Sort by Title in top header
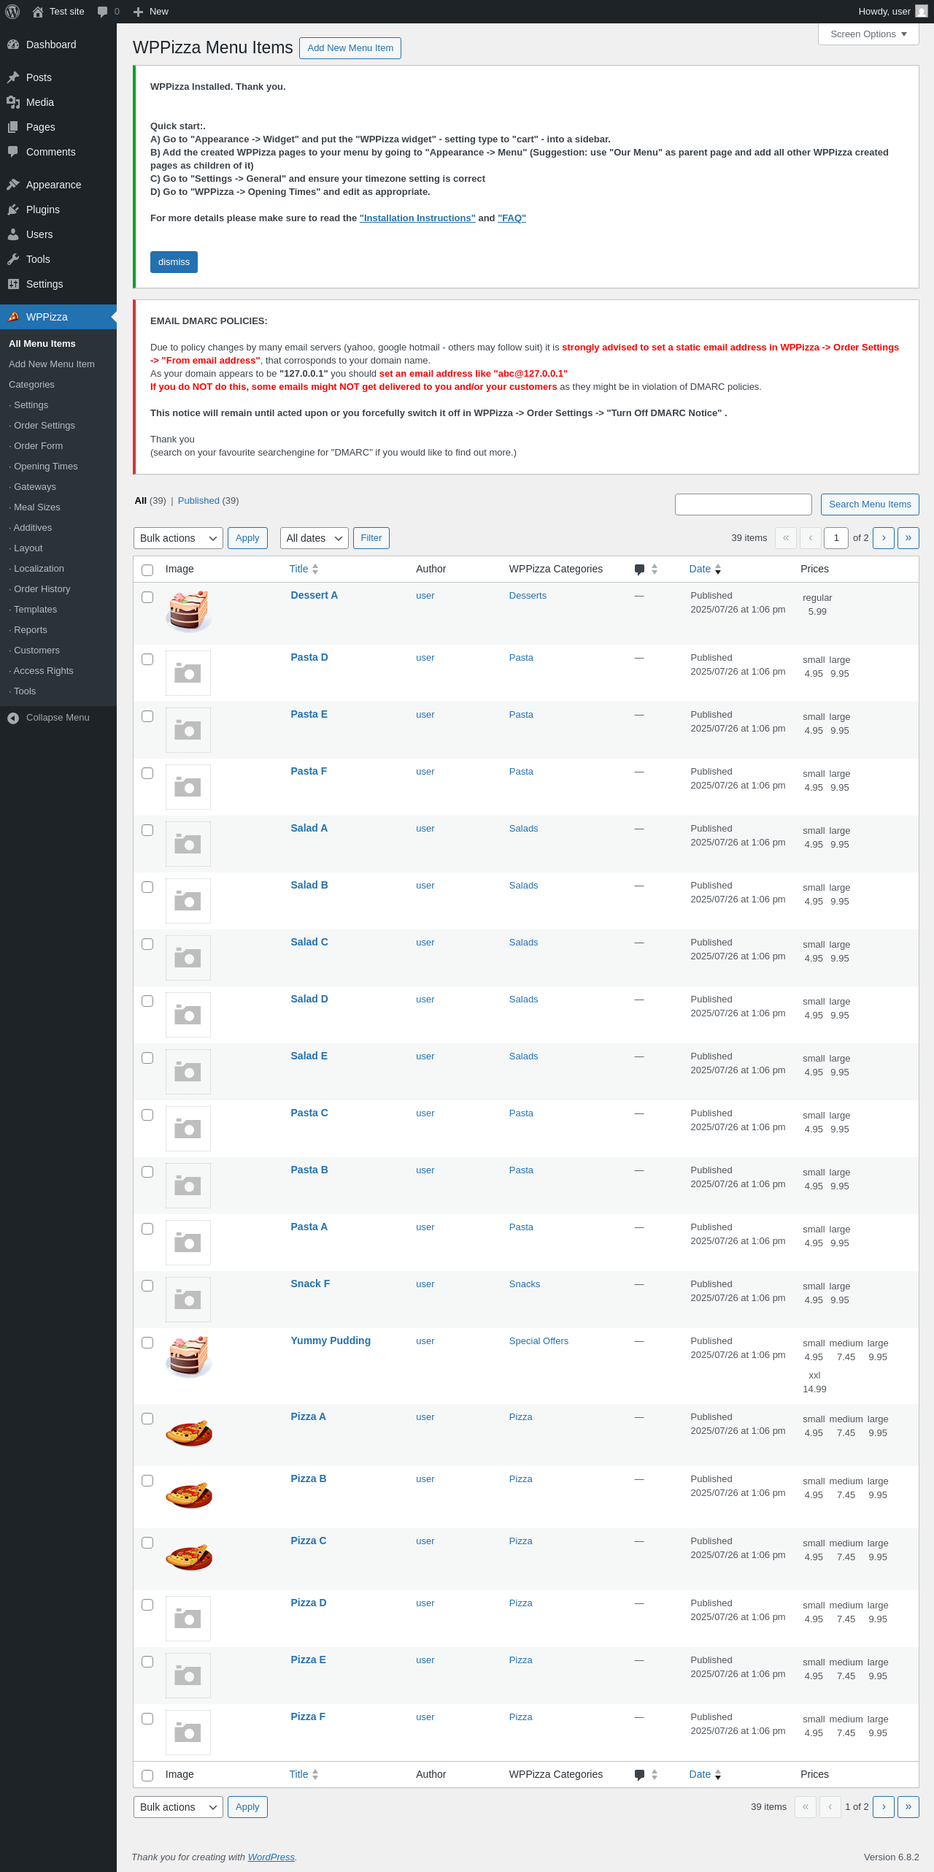The width and height of the screenshot is (934, 1872). (x=304, y=569)
